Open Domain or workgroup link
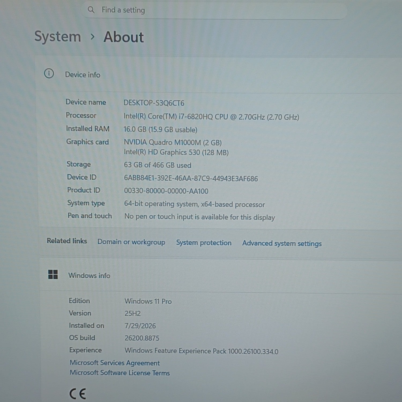This screenshot has width=402, height=402. coord(131,242)
